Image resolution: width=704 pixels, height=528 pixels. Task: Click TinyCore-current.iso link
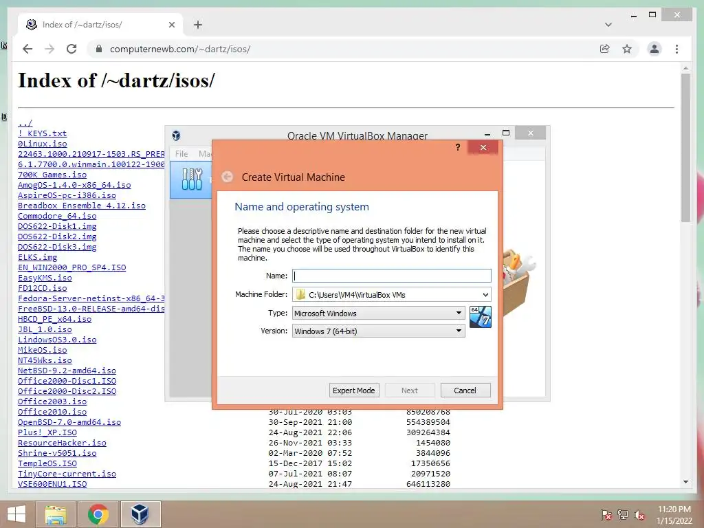pos(67,474)
